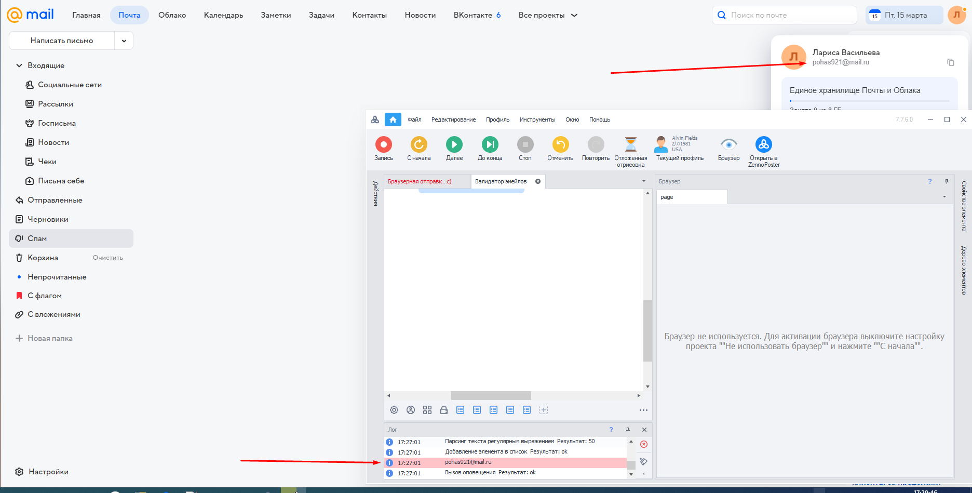972x493 pixels.
Task: Restart project with С начала button
Action: coord(419,144)
